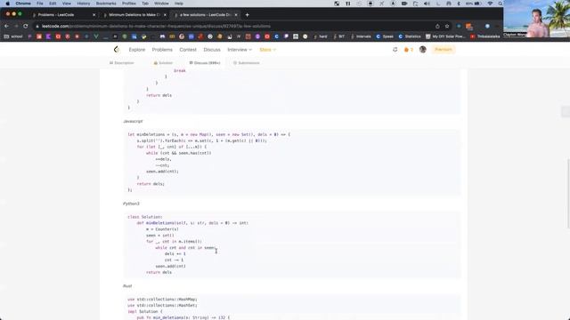The width and height of the screenshot is (570, 320).
Task: Open the 'Speak' bookmark
Action: point(385,36)
